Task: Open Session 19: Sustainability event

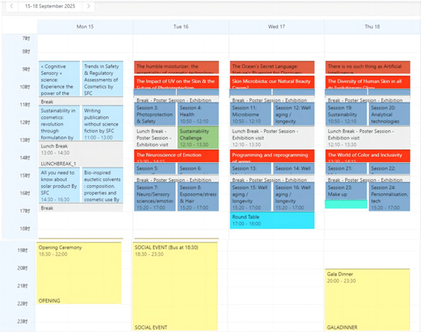Action: [346, 114]
